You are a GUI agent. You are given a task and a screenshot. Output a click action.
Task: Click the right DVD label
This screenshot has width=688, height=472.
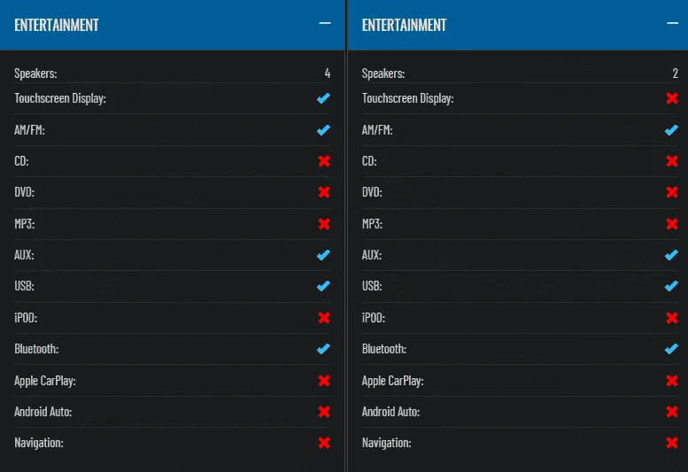(x=372, y=192)
